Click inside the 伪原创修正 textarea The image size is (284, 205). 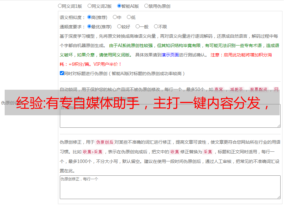(x=170, y=187)
